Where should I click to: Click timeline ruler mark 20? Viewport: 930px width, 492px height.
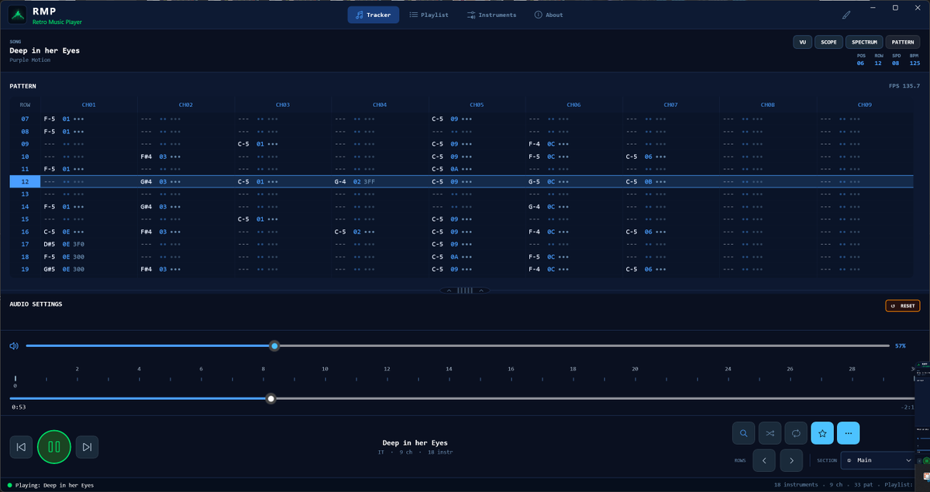[635, 369]
